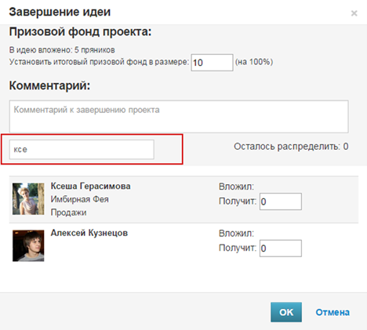Click the Завершение идеи dialog title
The image size is (367, 330).
coord(60,12)
